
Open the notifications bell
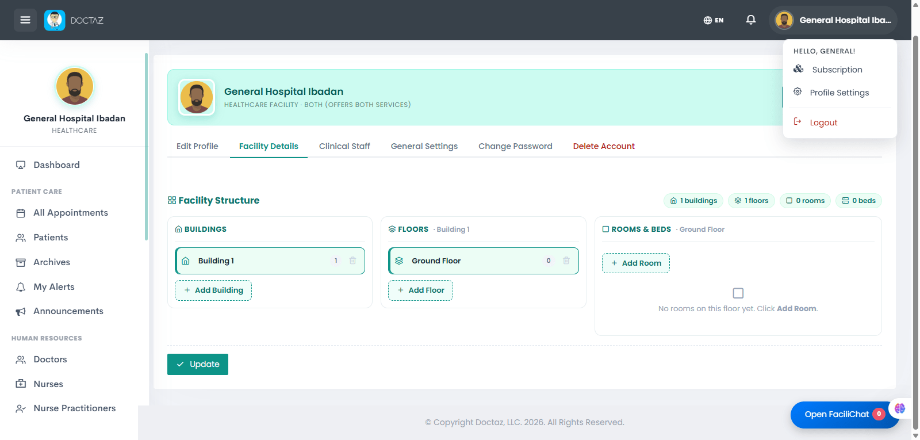pos(751,20)
